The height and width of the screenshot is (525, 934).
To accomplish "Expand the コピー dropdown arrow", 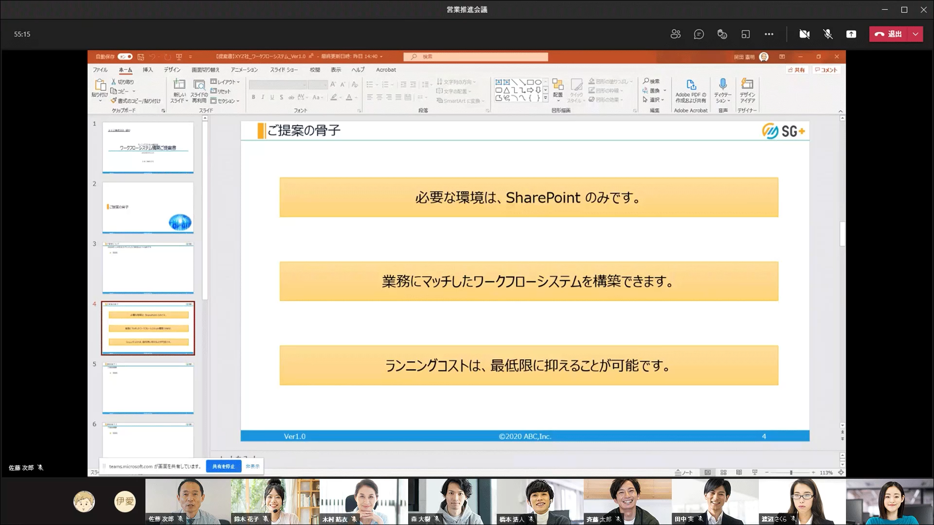I will coord(134,91).
